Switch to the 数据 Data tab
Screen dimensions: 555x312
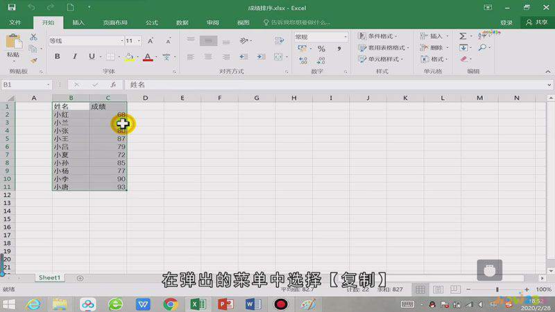[182, 22]
